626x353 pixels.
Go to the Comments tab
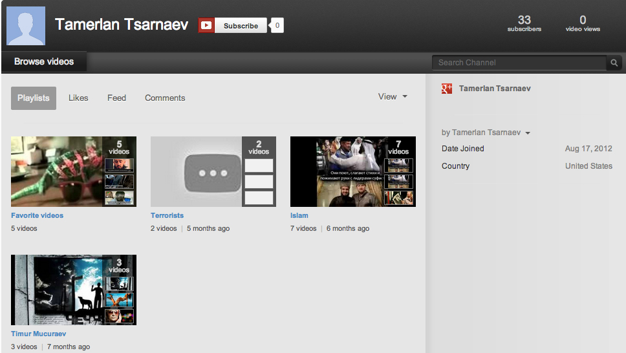pos(165,98)
